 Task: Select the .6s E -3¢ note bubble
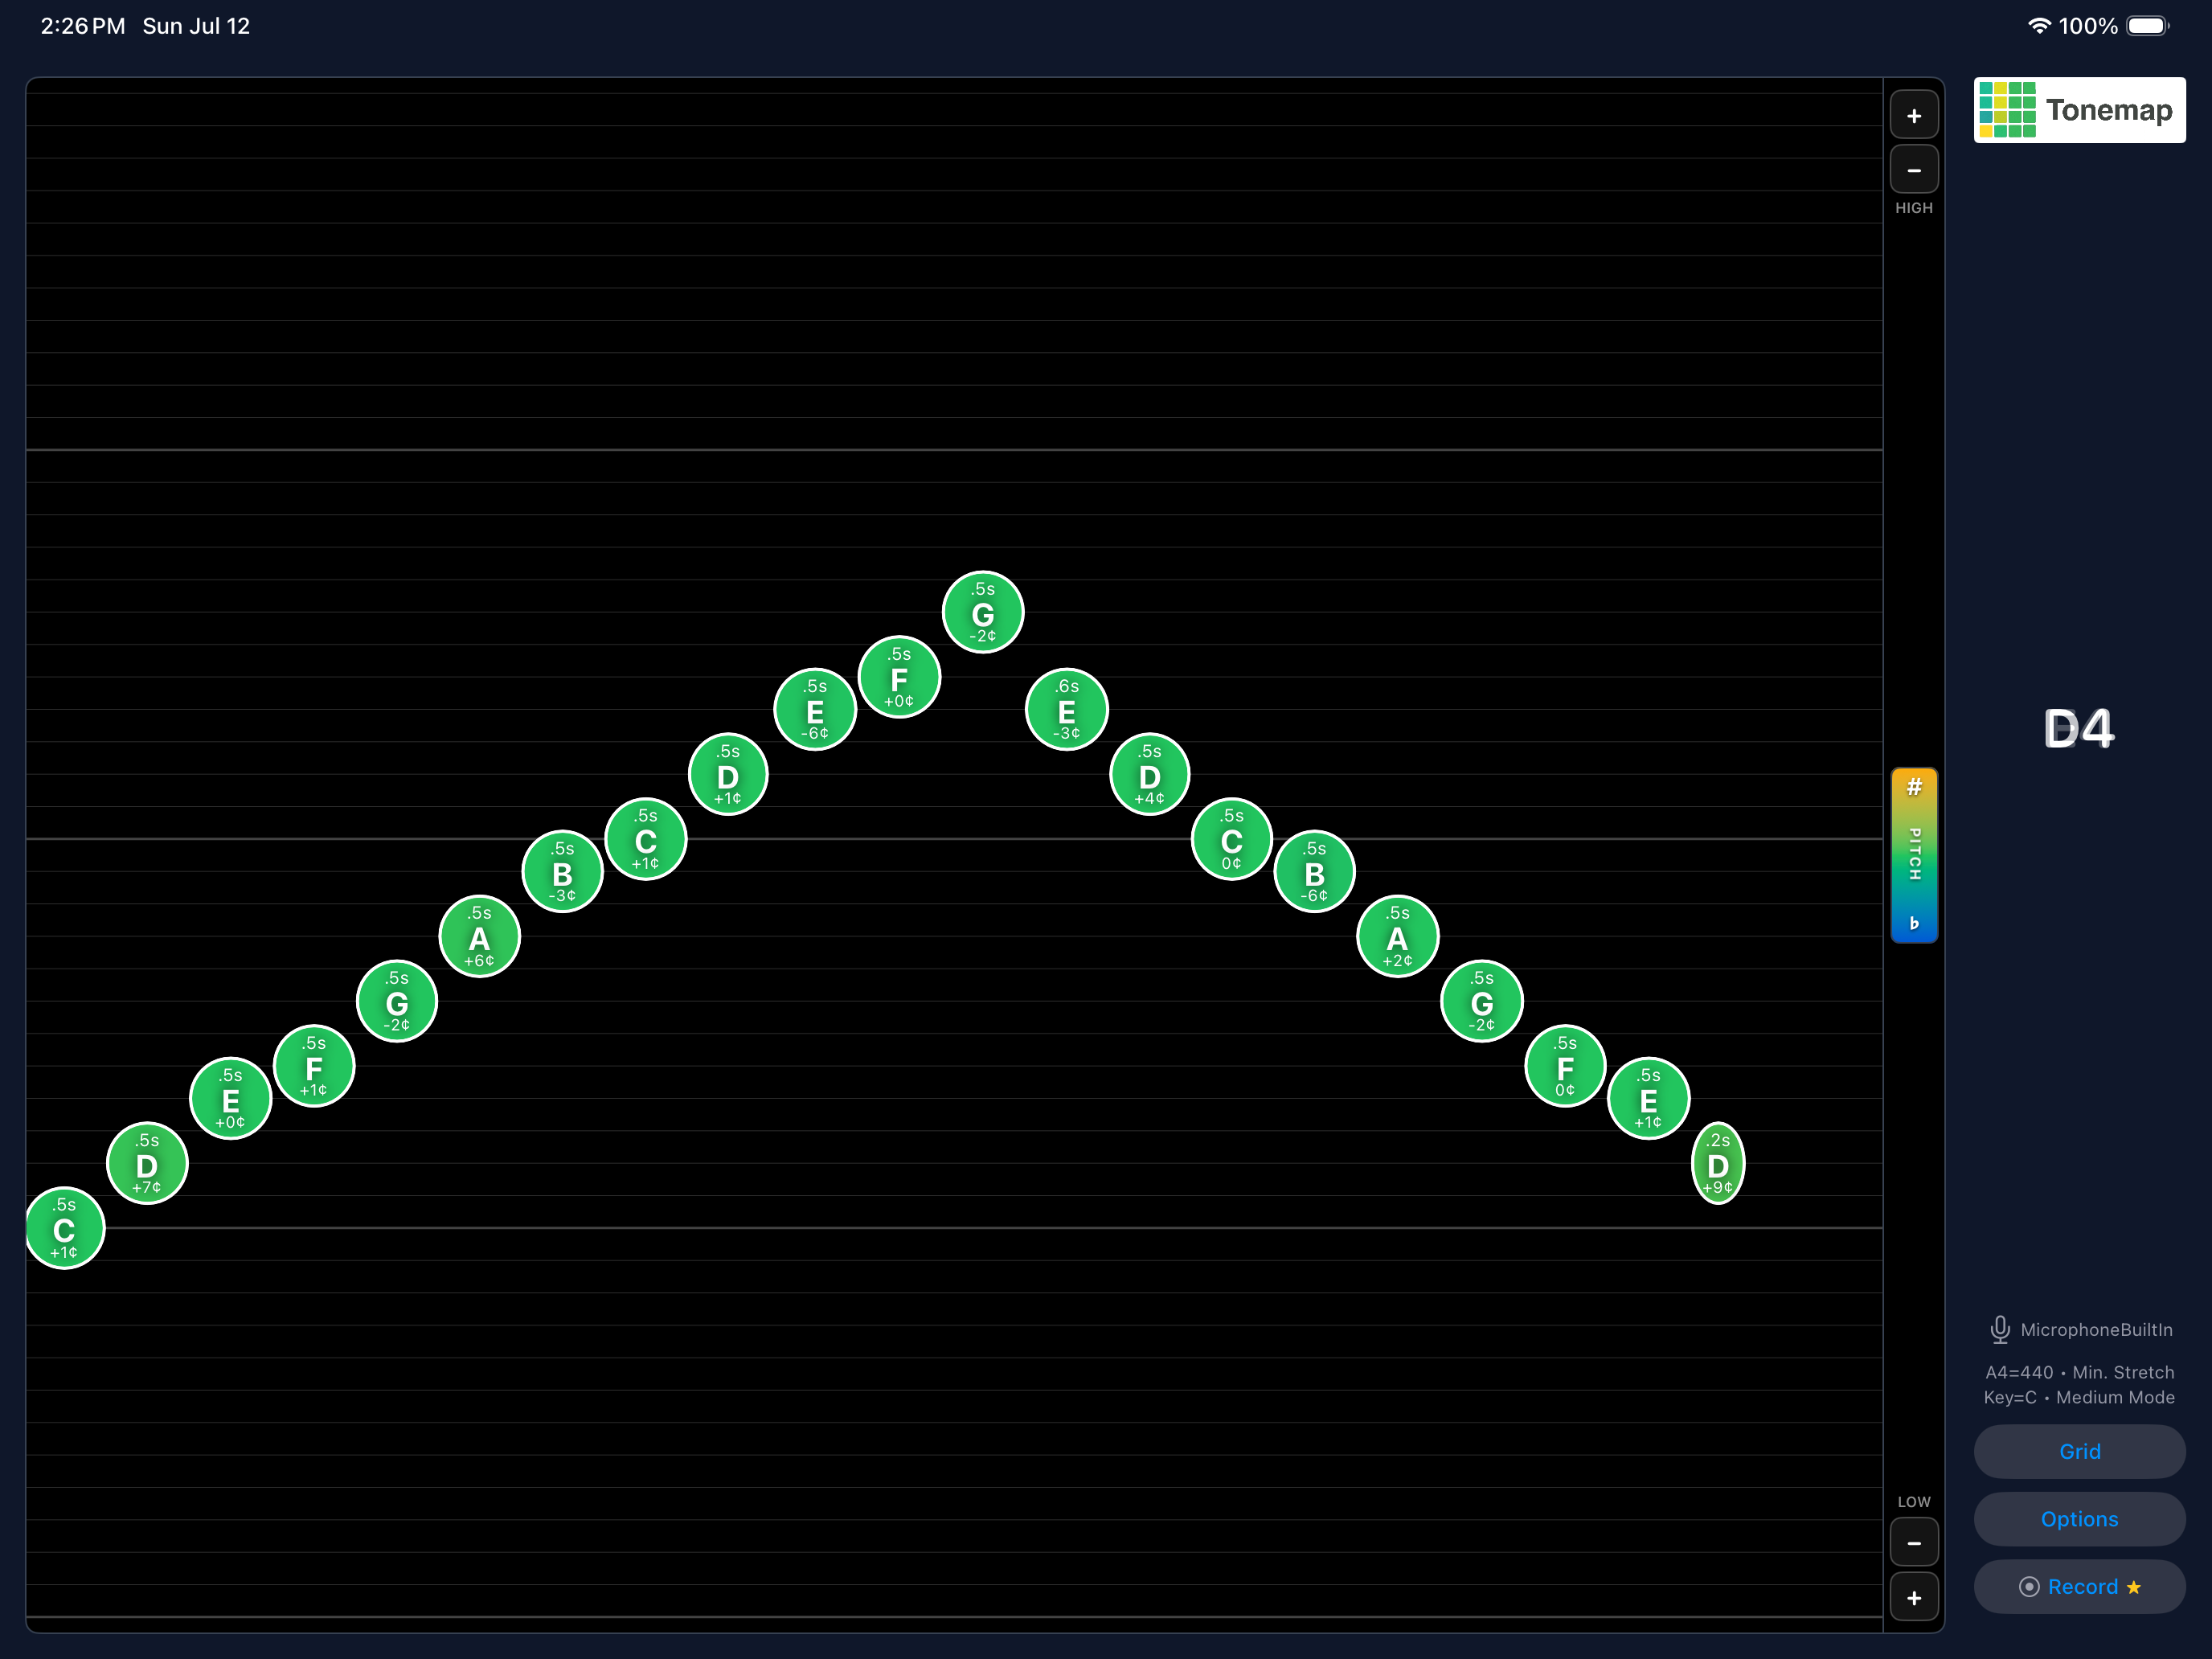click(x=1067, y=709)
